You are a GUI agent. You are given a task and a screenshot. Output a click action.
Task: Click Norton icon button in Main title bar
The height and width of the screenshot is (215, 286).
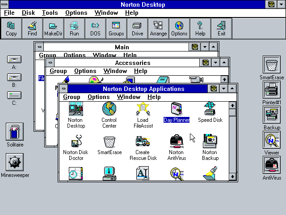pos(195,47)
